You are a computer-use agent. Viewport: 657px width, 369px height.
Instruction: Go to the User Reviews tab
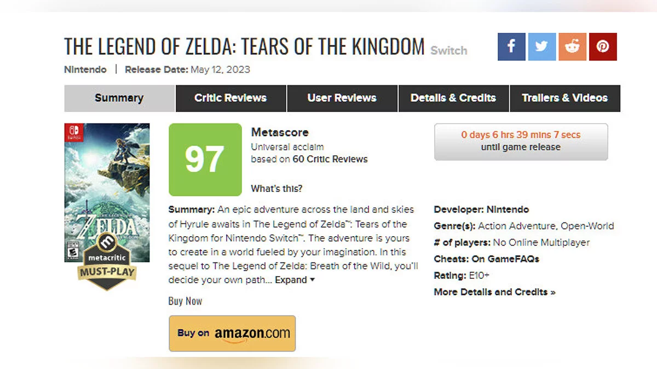tap(342, 98)
